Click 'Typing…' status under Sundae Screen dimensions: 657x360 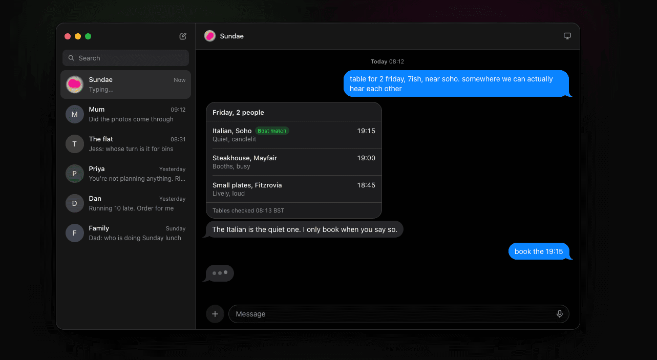(x=101, y=90)
